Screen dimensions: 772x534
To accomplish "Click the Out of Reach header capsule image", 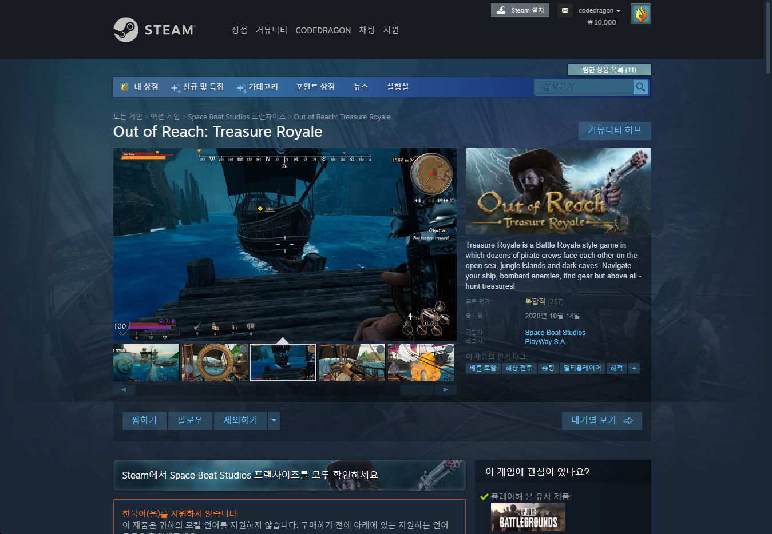I will 559,192.
